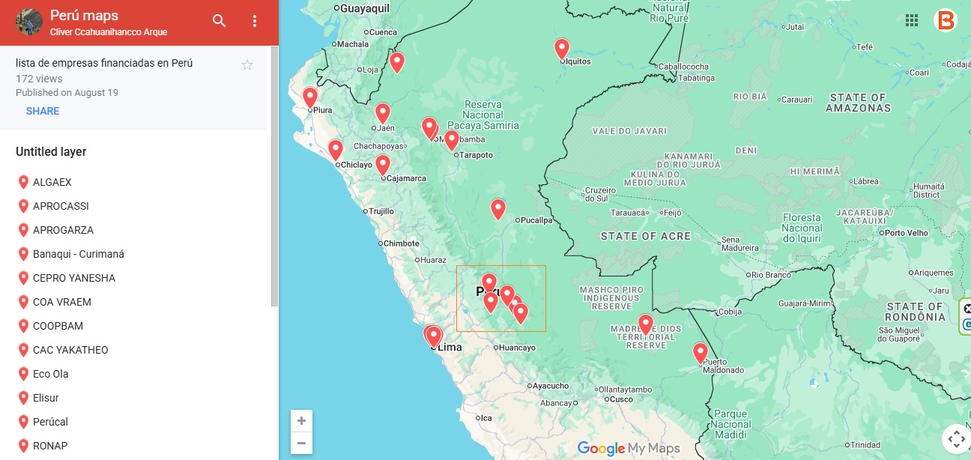Choose RONAP from the layer list
This screenshot has width=971, height=460.
49,446
